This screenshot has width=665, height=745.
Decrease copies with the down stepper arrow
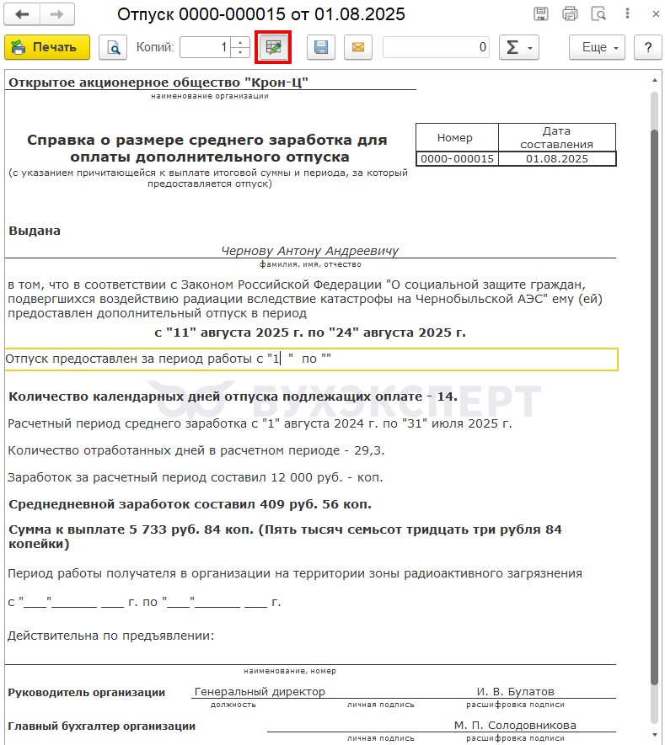pos(240,52)
